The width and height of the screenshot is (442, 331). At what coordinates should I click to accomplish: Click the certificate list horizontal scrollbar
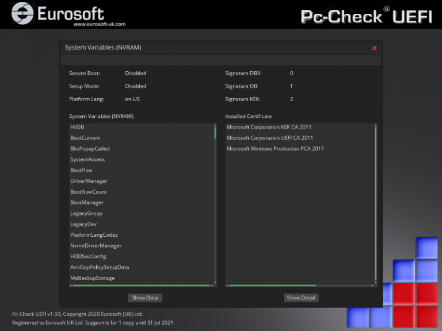(272, 286)
